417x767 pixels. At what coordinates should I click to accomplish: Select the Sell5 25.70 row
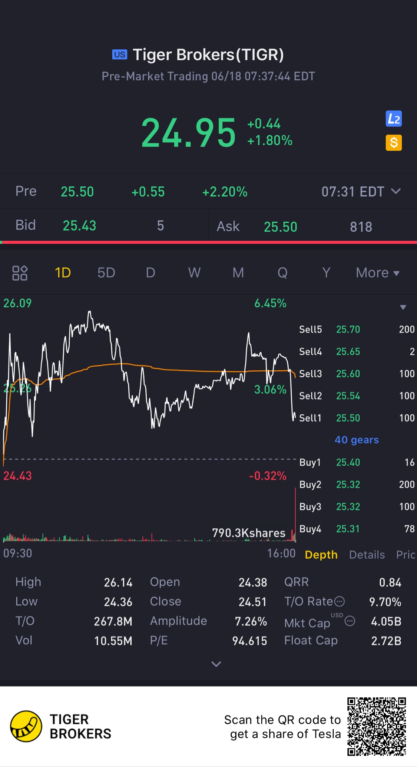tap(357, 329)
